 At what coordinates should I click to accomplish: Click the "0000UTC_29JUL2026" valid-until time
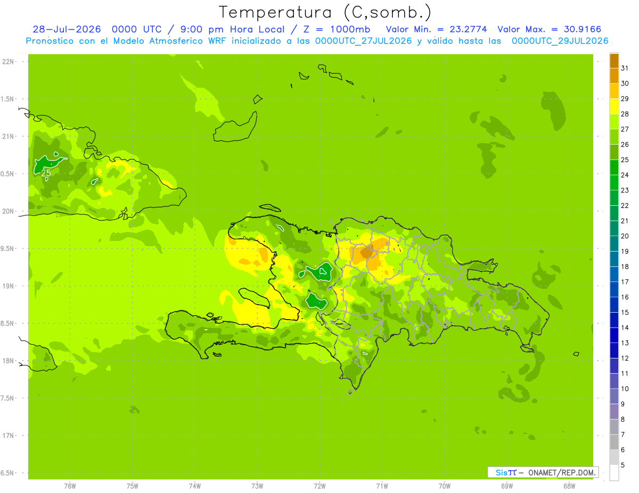tap(560, 41)
